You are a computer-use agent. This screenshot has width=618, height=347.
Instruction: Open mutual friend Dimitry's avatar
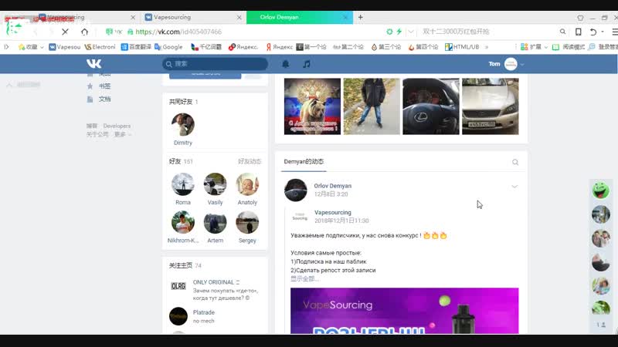(183, 124)
